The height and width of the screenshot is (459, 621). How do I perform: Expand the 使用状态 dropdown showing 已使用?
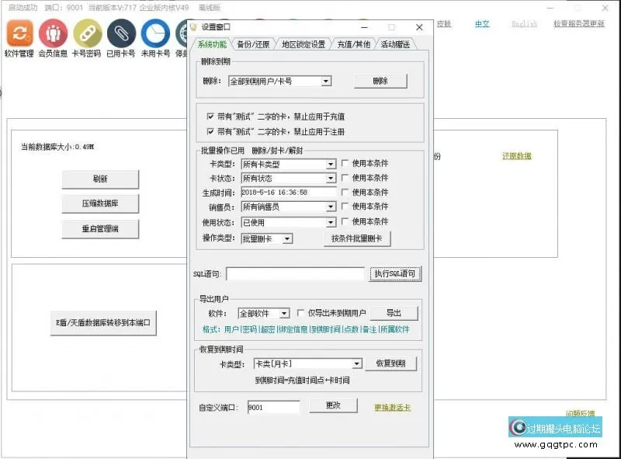pos(331,223)
